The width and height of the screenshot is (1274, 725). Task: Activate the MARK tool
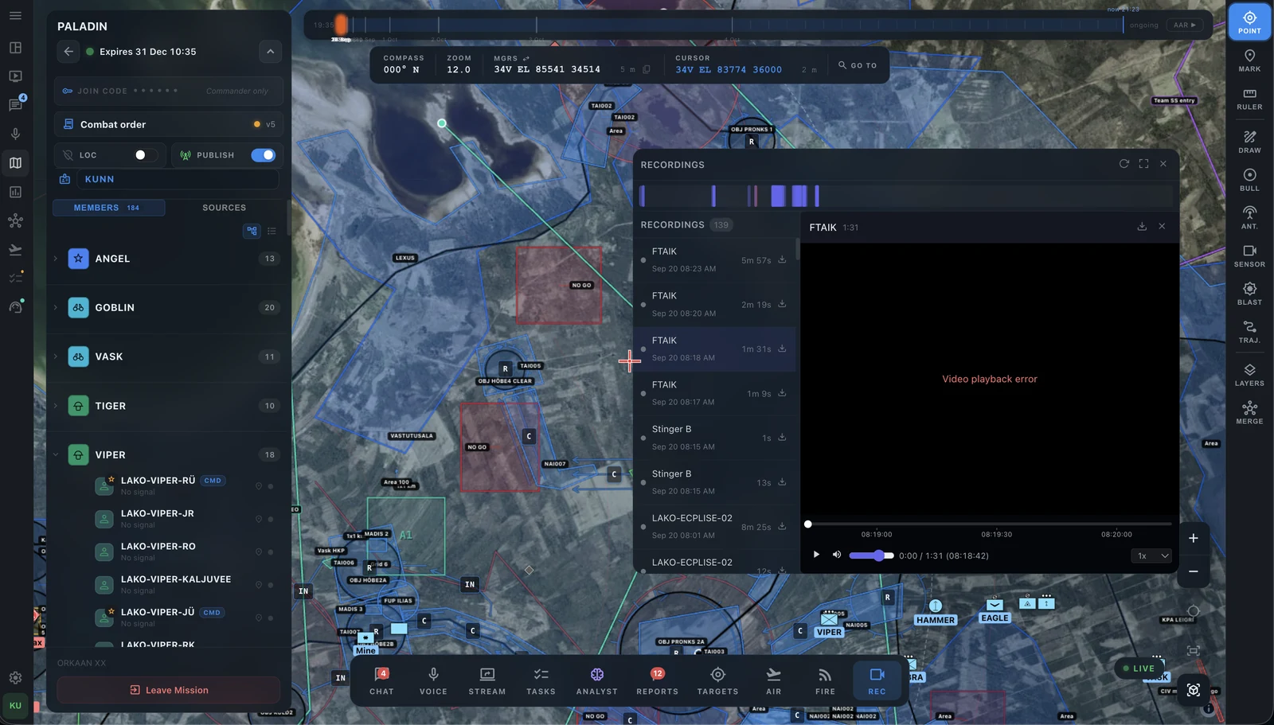1249,60
